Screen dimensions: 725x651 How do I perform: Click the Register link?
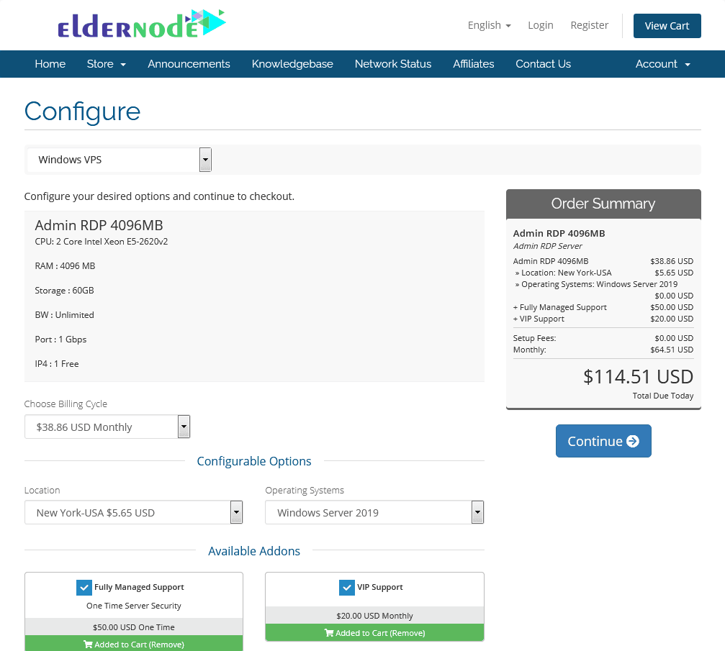(589, 24)
